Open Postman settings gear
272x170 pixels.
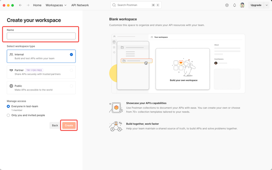coord(227,5)
